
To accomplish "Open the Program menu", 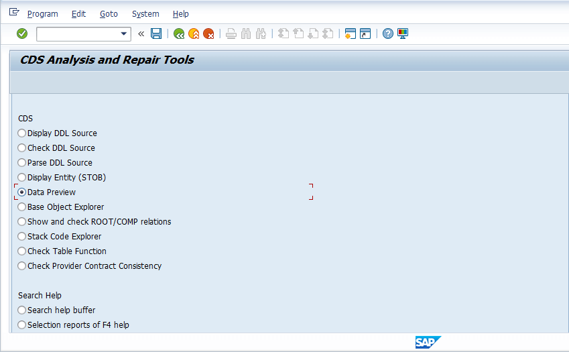I will pos(43,14).
